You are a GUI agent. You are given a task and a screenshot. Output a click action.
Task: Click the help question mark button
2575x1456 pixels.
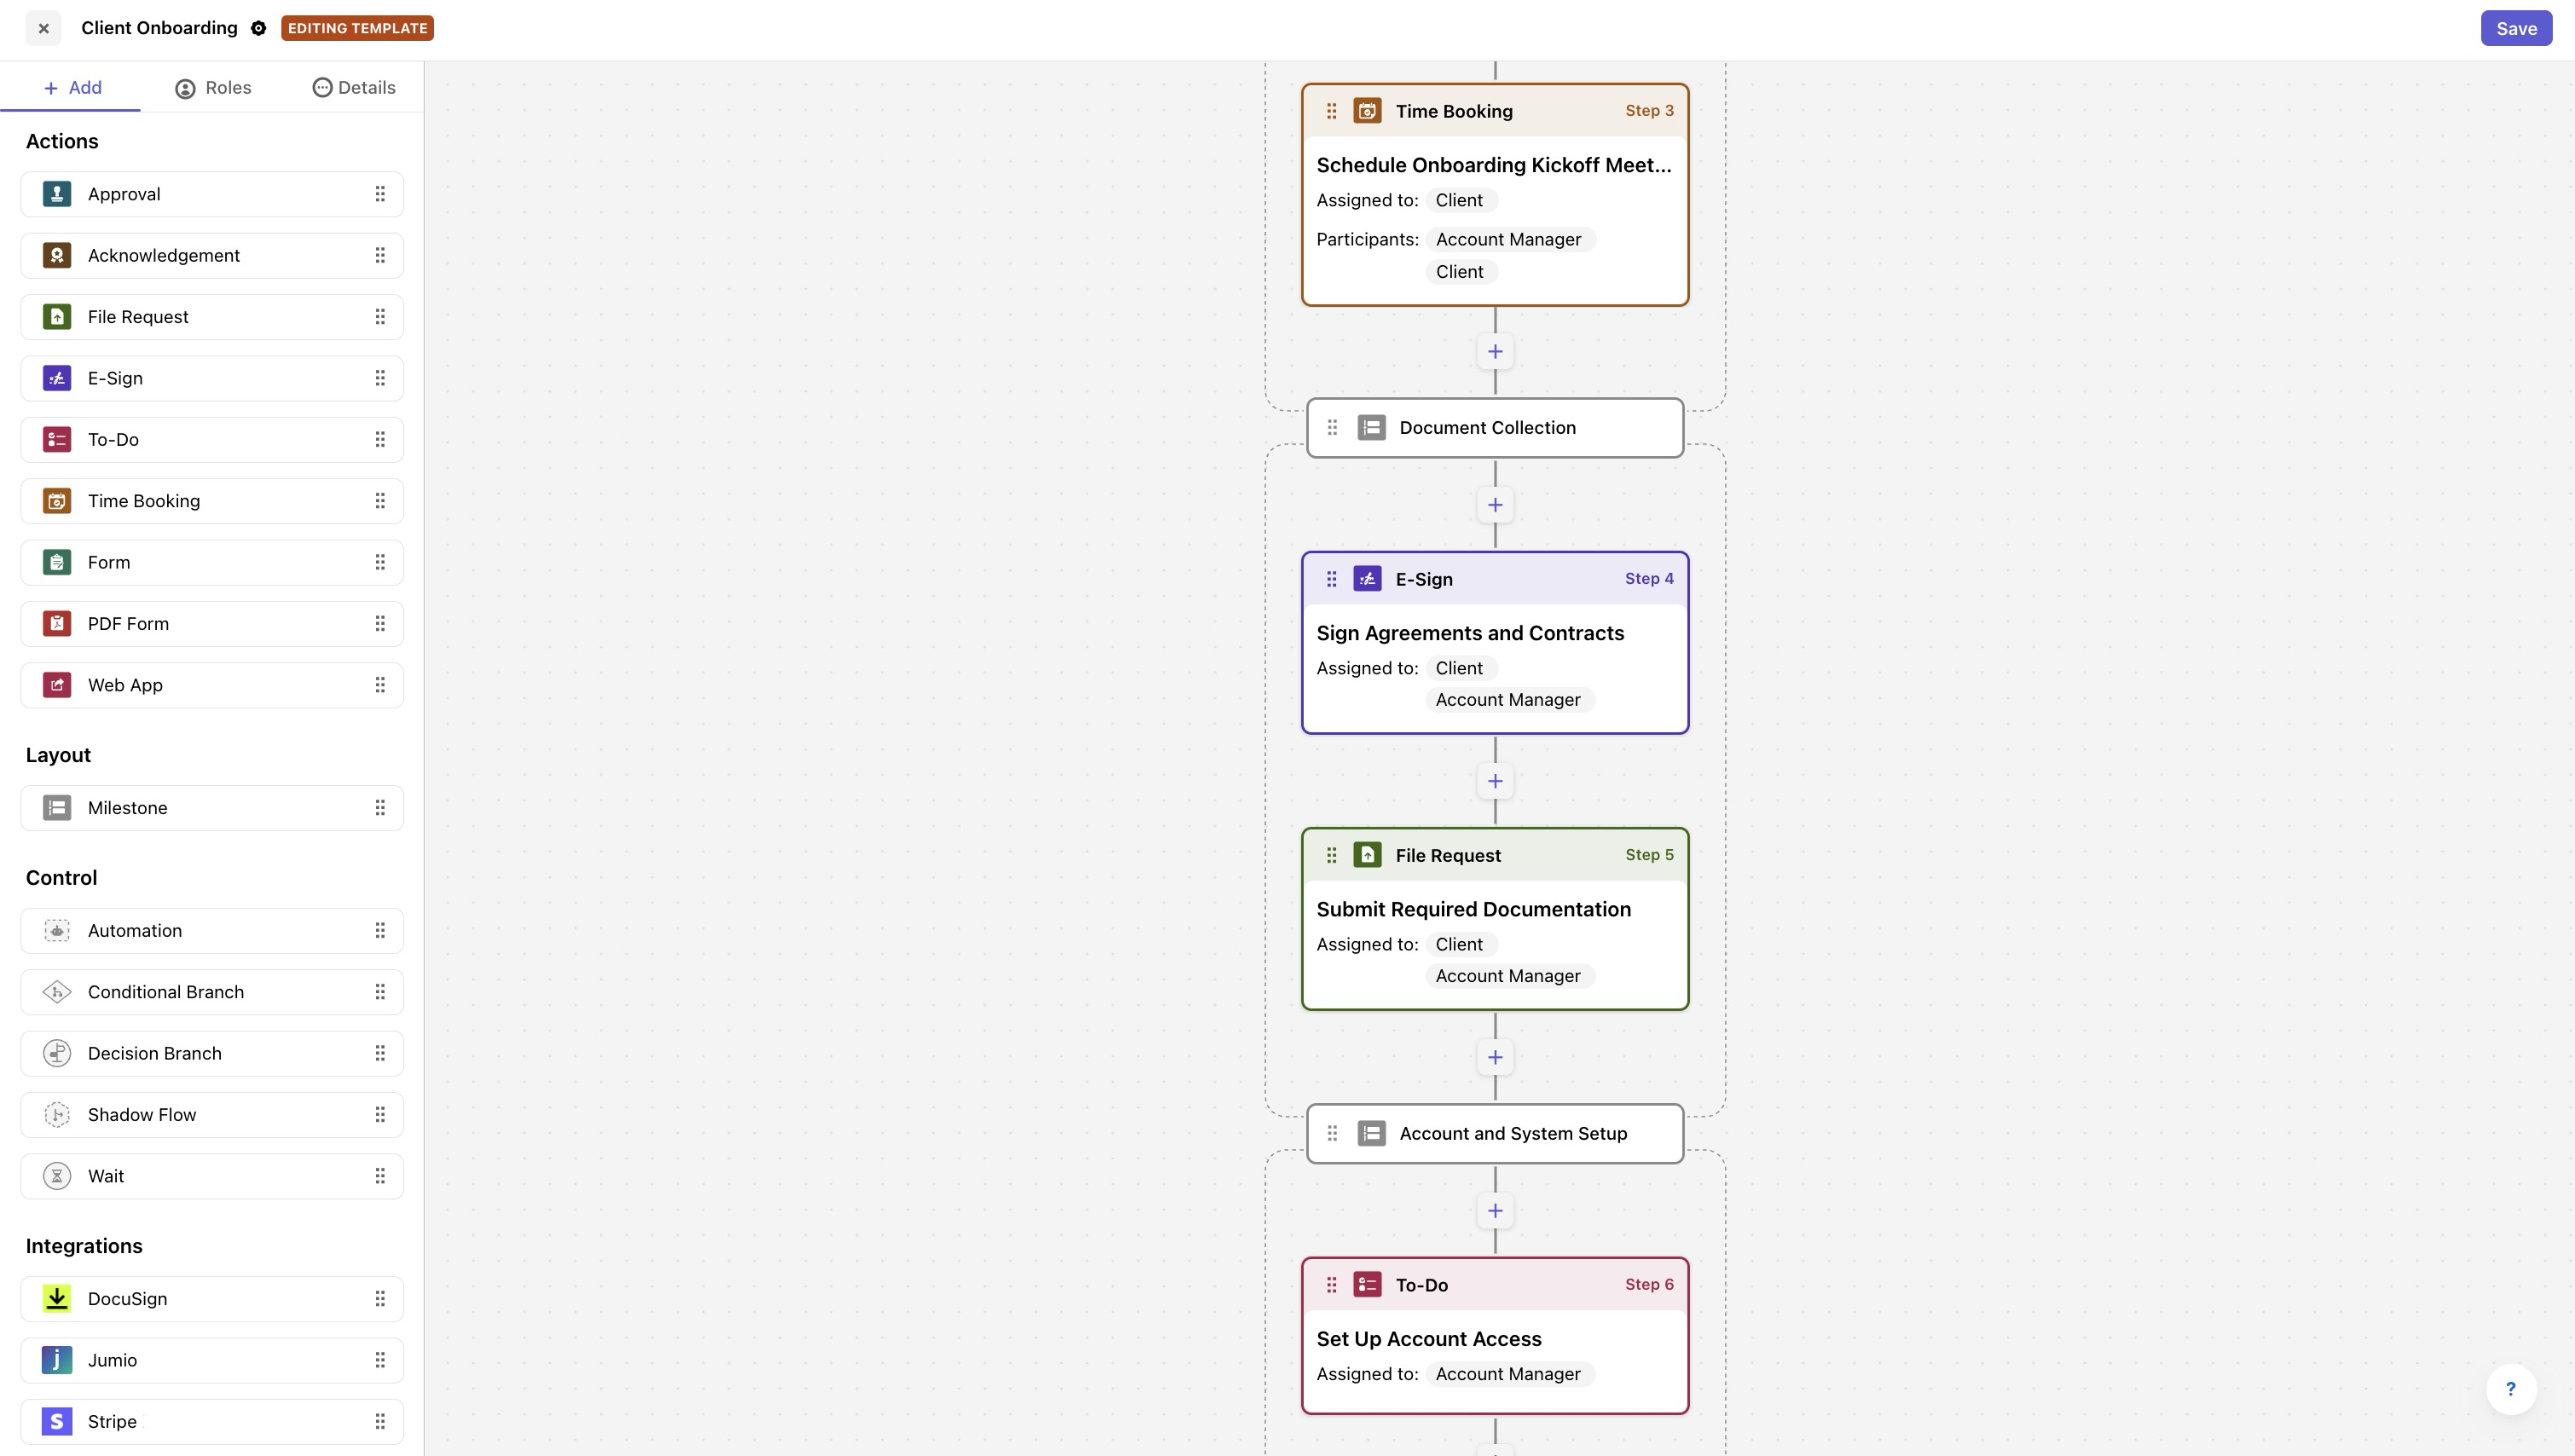point(2511,1389)
